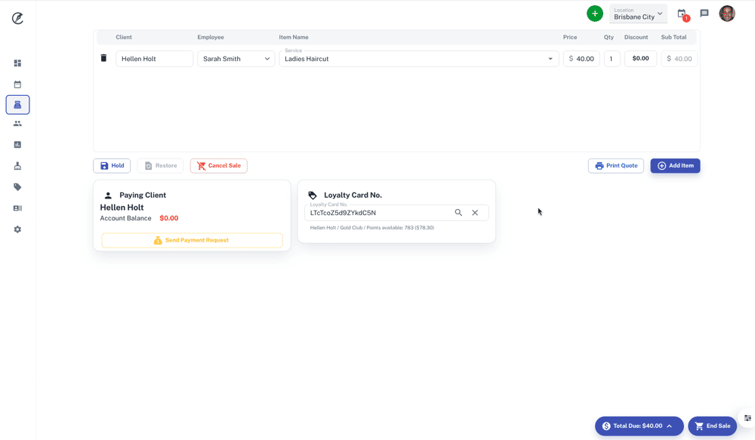The height and width of the screenshot is (440, 755).
Task: Send Payment Request to Hellen Holt
Action: click(x=192, y=240)
